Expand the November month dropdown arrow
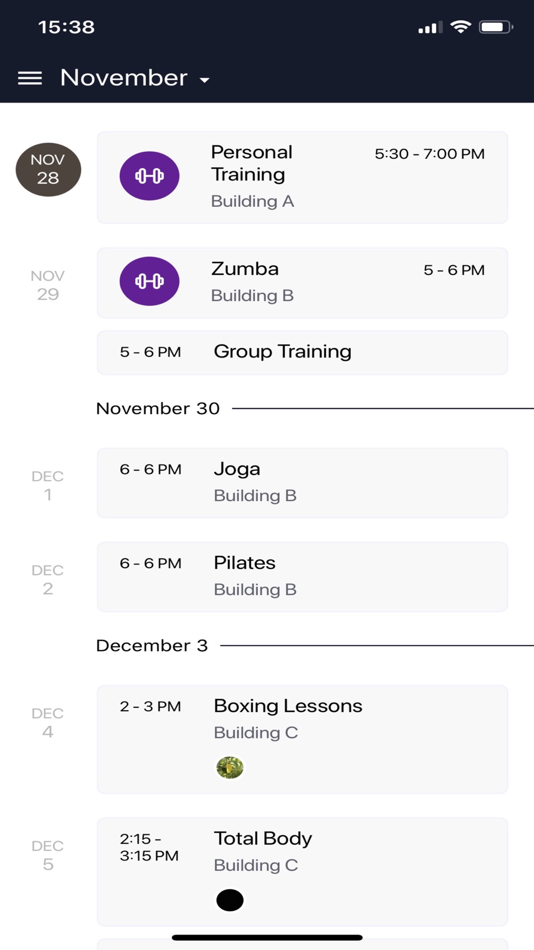 (204, 80)
